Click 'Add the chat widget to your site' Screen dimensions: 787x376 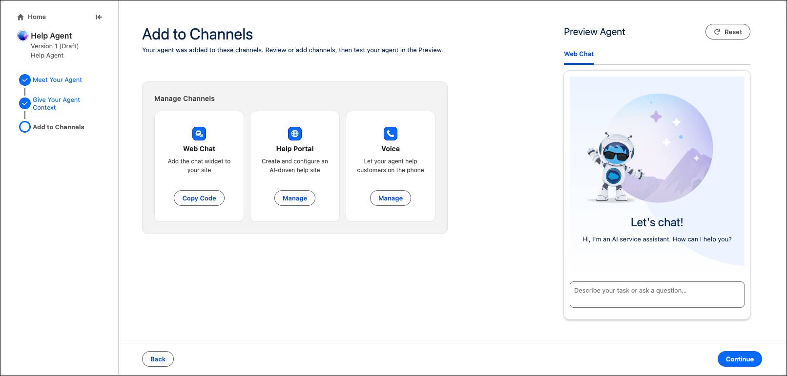click(199, 166)
